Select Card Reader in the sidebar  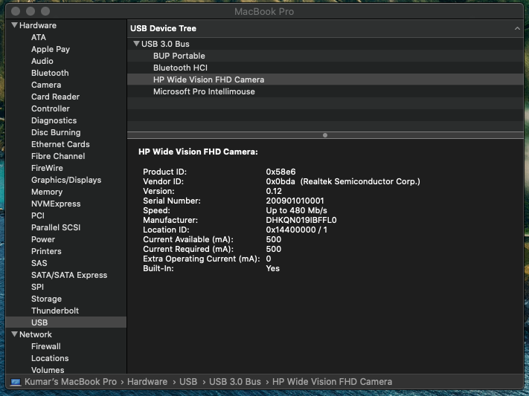click(x=55, y=97)
